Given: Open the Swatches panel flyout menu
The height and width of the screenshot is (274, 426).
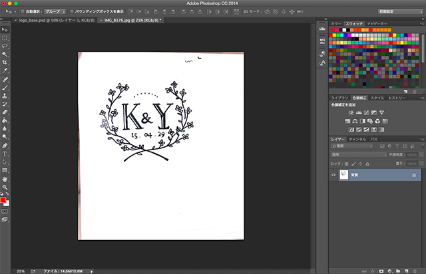Looking at the screenshot, I should point(422,24).
